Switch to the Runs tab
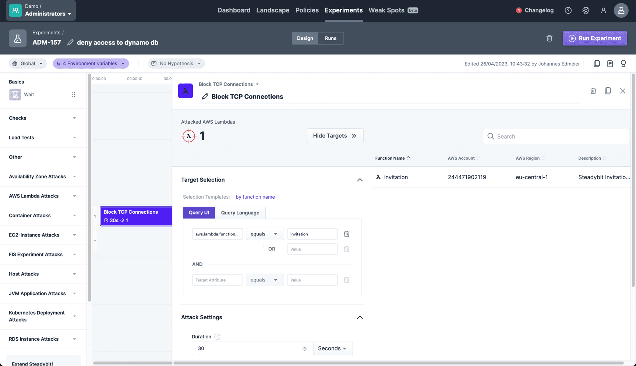The width and height of the screenshot is (636, 366). tap(330, 38)
